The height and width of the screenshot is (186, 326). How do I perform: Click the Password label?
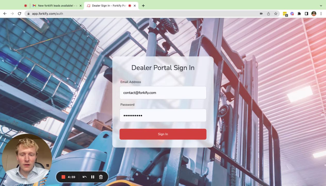coord(127,105)
